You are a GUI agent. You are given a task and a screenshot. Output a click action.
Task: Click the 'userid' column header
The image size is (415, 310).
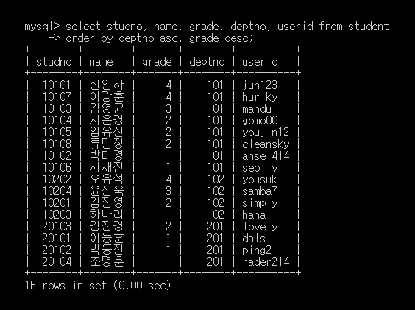click(260, 62)
